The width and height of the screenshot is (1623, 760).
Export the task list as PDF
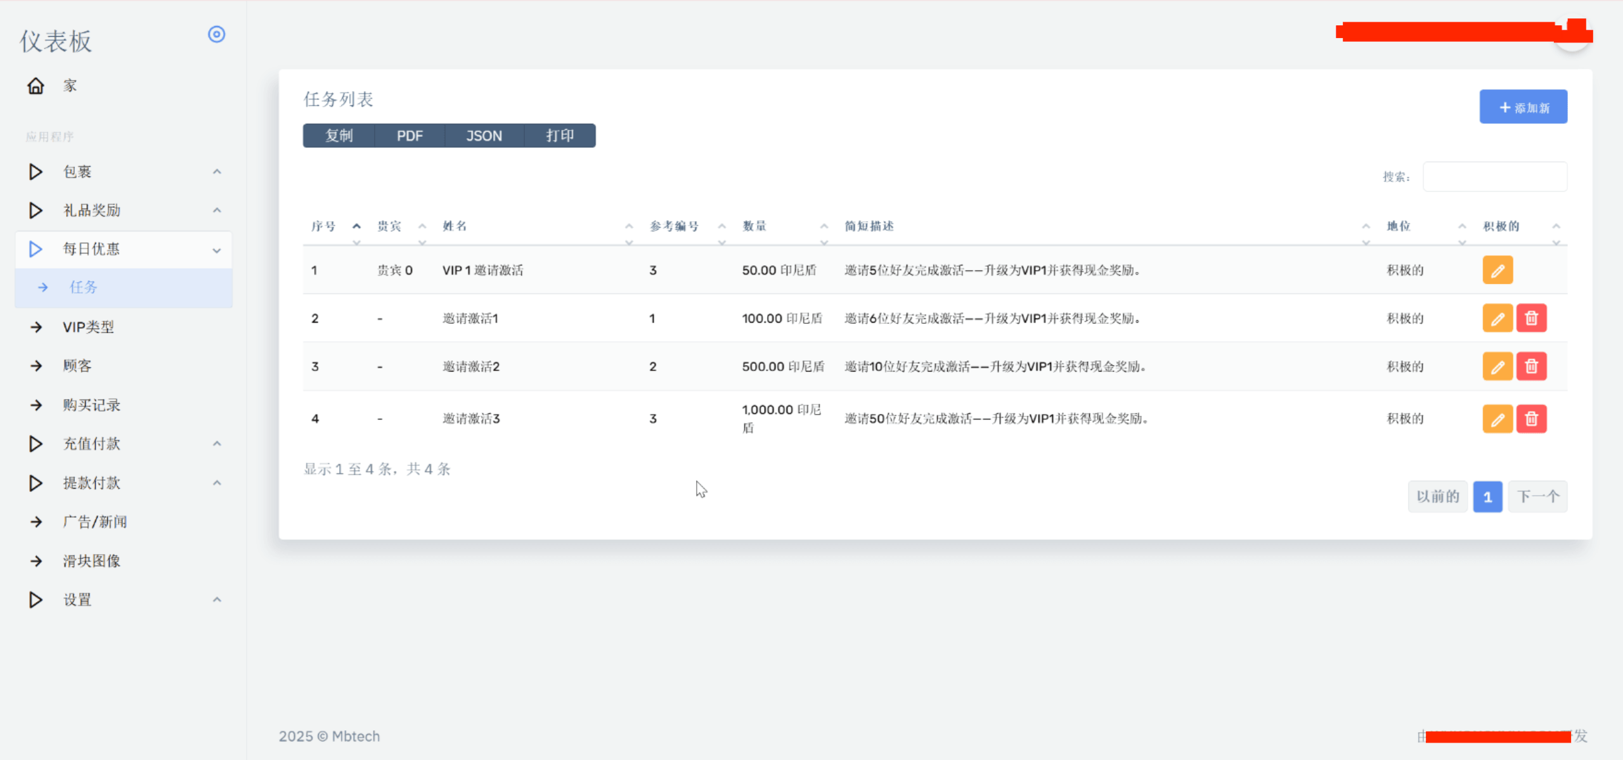tap(409, 136)
